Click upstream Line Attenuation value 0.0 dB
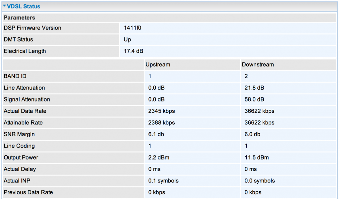340x199 pixels. 156,88
